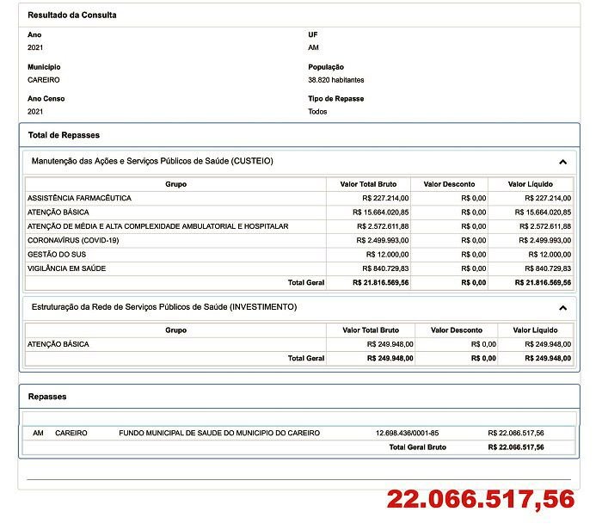The height and width of the screenshot is (530, 602).
Task: Select the ASSISTÊNCIA FARMACÊUTICA row
Action: click(79, 198)
